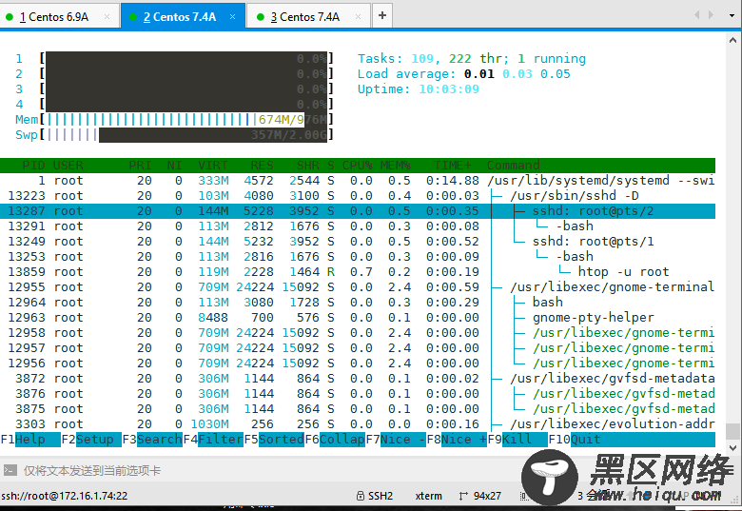742x511 pixels.
Task: Click the Load average value 0.01
Action: 478,74
